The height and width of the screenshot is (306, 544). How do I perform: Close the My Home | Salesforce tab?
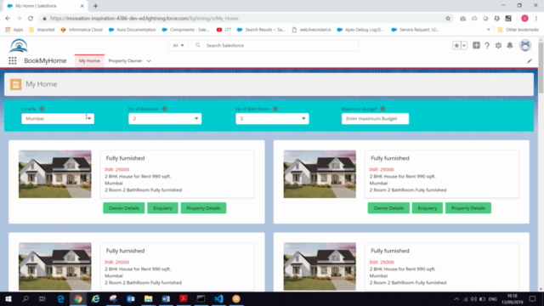tap(82, 6)
